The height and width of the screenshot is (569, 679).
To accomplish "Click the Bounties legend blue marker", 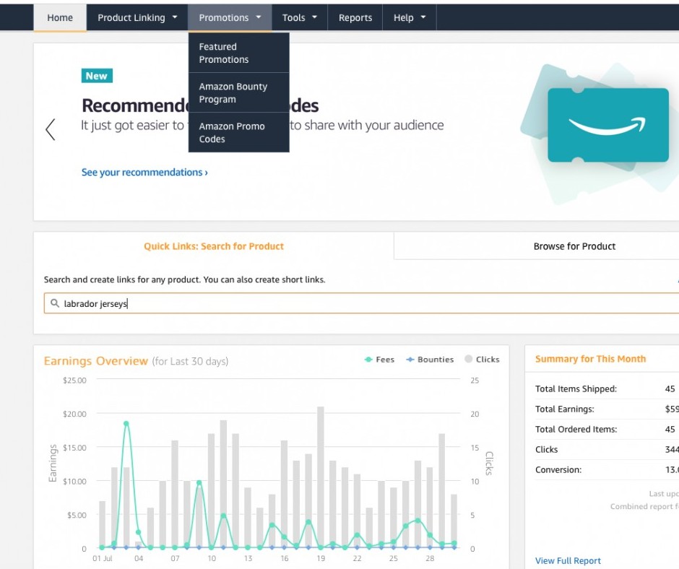I will (x=410, y=360).
